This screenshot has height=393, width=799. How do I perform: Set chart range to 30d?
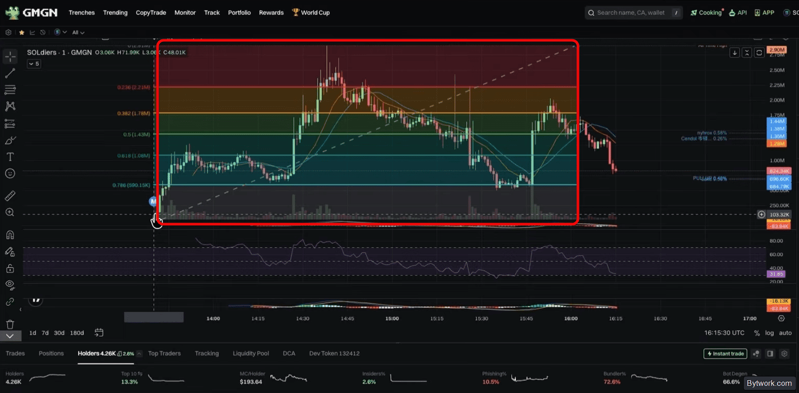[x=59, y=333]
